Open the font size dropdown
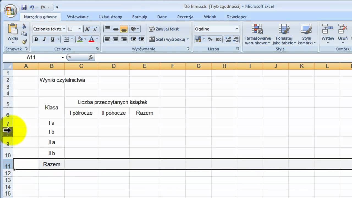Screen dimensions: 352x198 (x=80, y=29)
